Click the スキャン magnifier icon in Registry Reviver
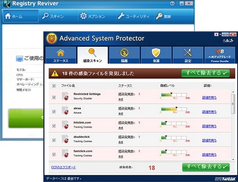238x182 pixels. pos(45,16)
